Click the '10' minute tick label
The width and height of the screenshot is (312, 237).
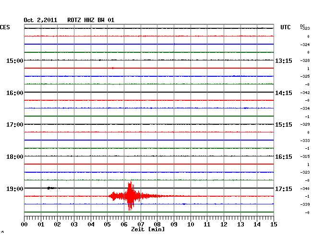tap(191, 224)
